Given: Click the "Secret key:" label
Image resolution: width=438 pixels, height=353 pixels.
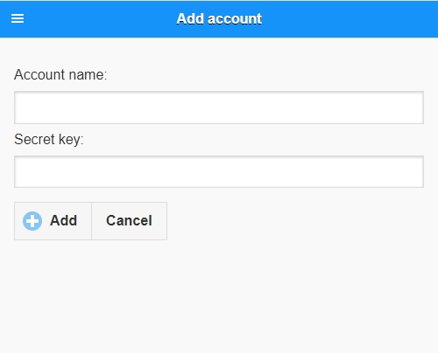Looking at the screenshot, I should 49,139.
